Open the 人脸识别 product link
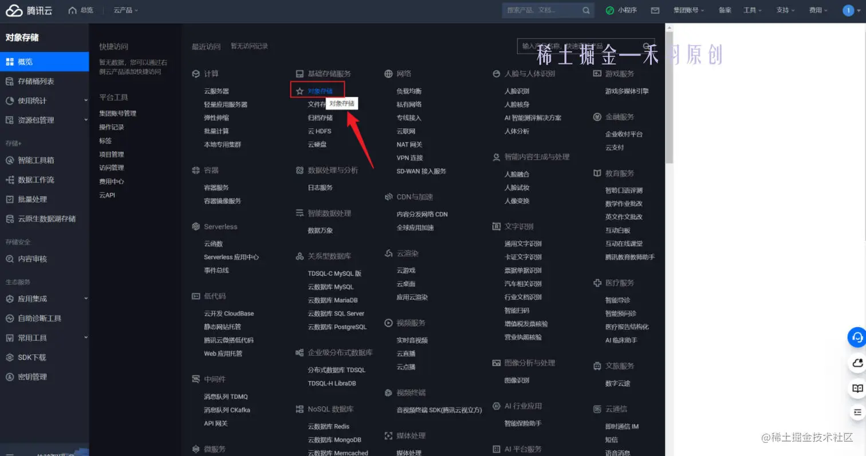This screenshot has width=866, height=456. click(517, 91)
